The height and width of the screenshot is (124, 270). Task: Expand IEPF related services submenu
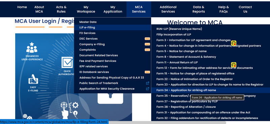pos(113,67)
